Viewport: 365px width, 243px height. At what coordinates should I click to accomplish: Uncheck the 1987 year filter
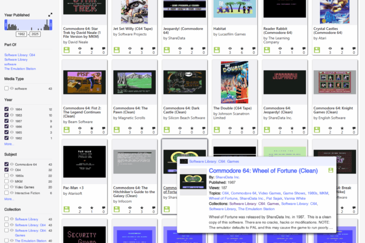click(6, 121)
